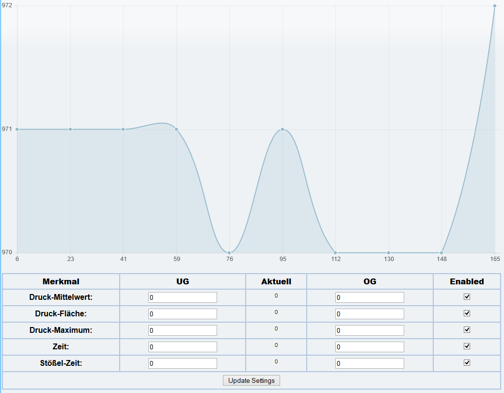
Task: Click the UG column header
Action: [183, 281]
